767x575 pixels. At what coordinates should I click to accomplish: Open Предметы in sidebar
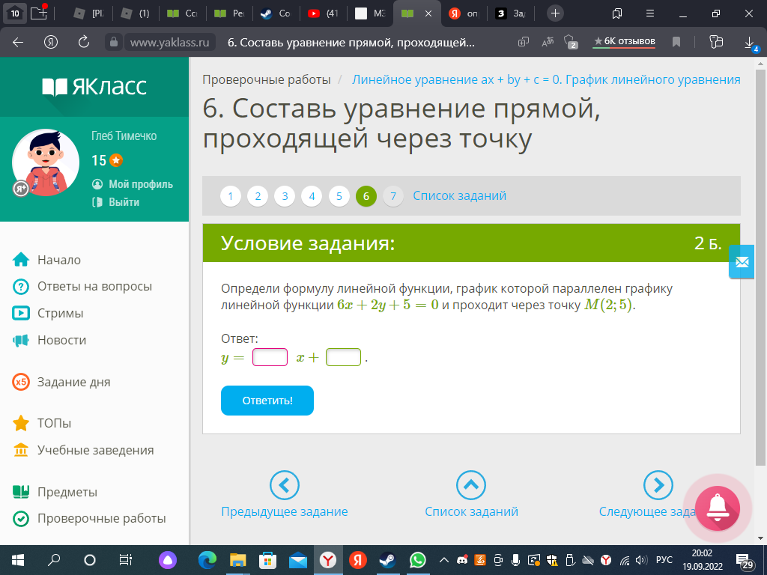[x=55, y=492]
